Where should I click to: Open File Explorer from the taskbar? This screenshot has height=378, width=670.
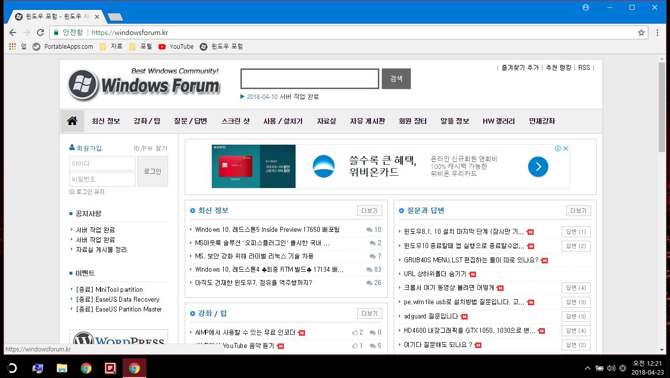click(62, 368)
